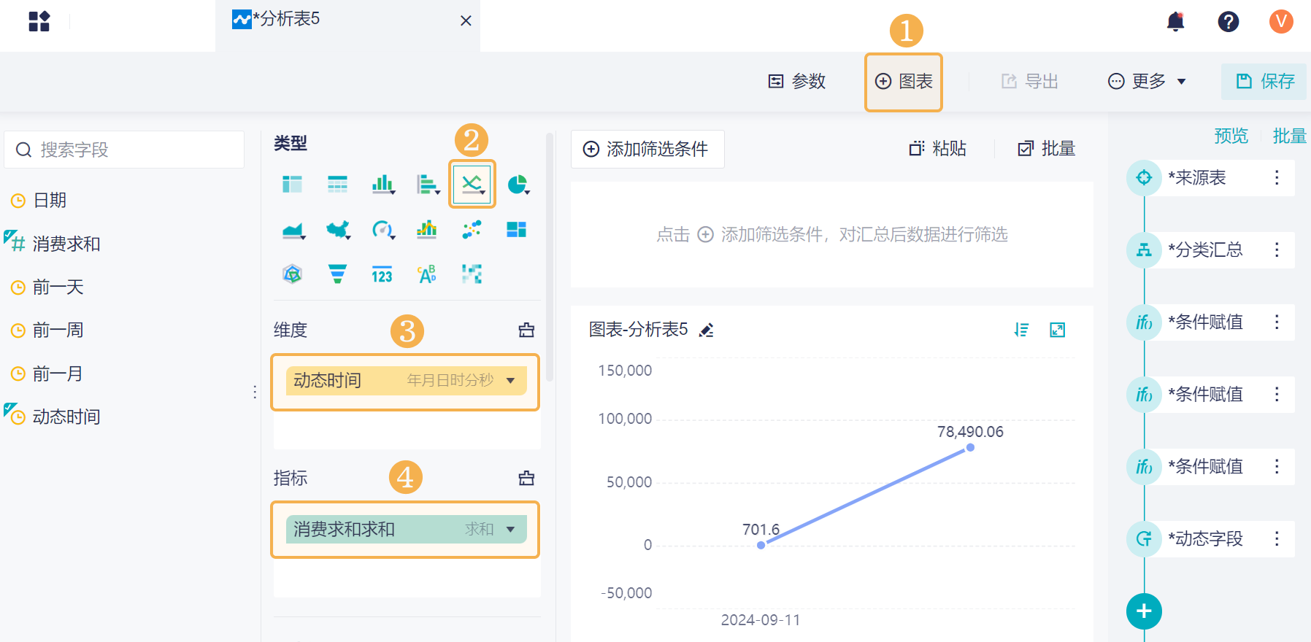Open the help question mark icon
Image resolution: width=1311 pixels, height=642 pixels.
[1229, 21]
